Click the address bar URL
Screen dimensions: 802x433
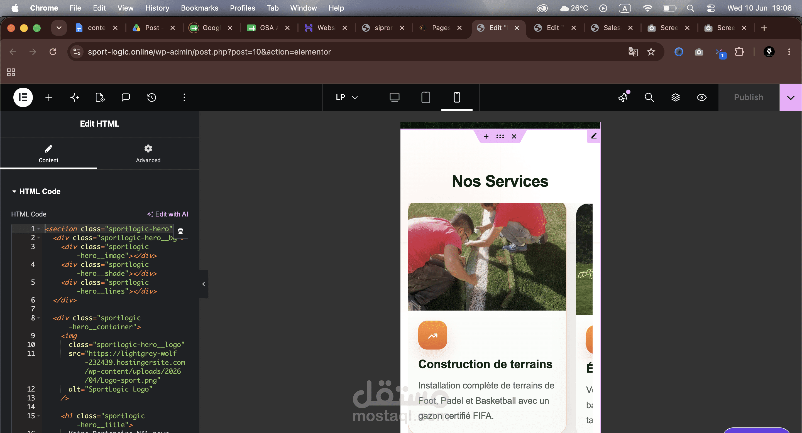pos(209,52)
